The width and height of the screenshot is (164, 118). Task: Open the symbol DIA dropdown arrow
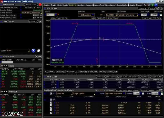coord(56,15)
